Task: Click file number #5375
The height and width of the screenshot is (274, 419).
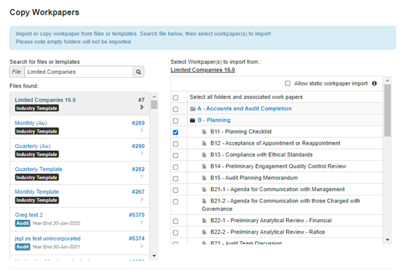Action: point(136,215)
